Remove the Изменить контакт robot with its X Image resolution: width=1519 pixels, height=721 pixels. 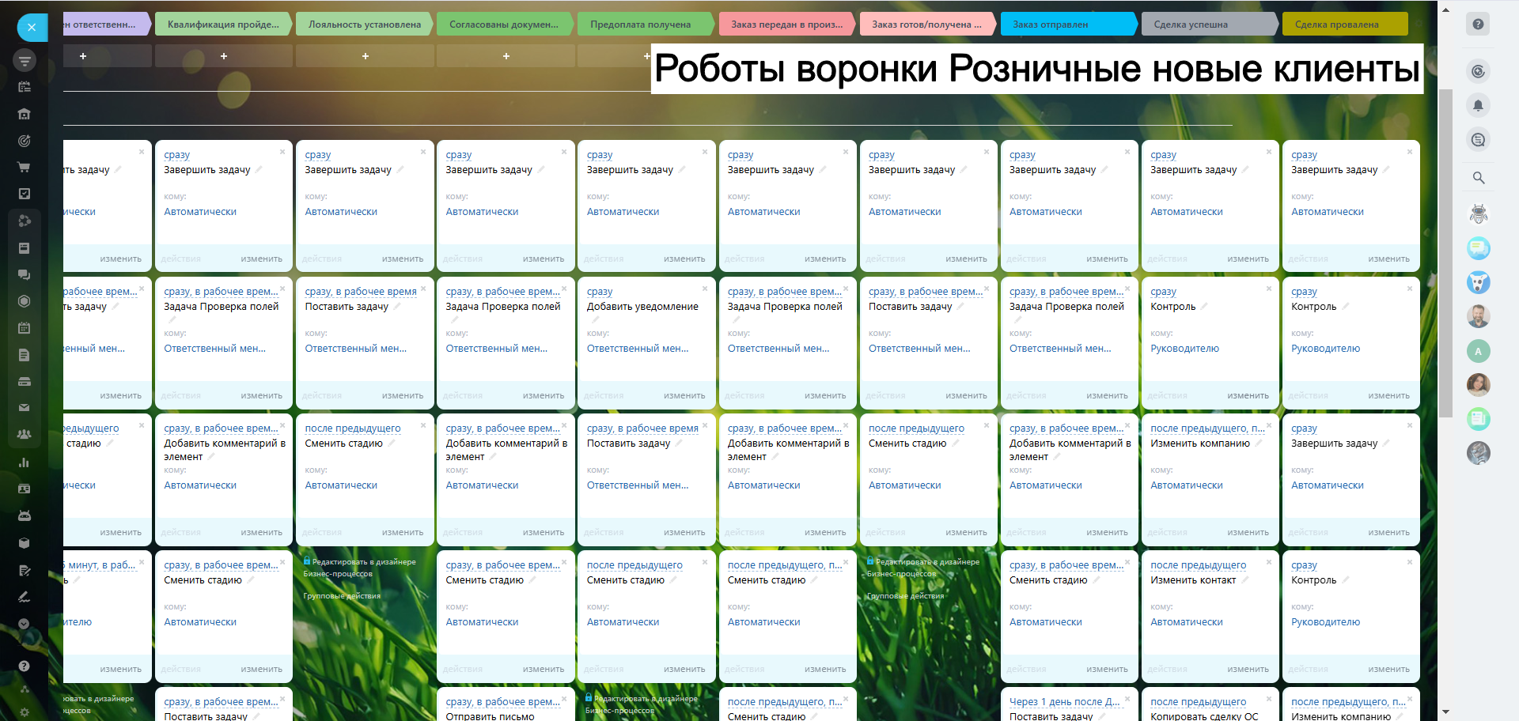point(1268,562)
